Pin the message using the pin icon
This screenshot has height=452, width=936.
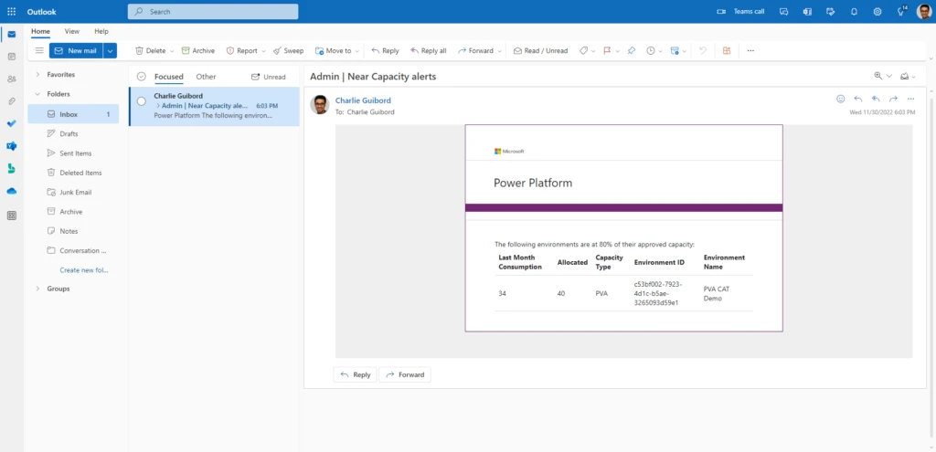[631, 51]
